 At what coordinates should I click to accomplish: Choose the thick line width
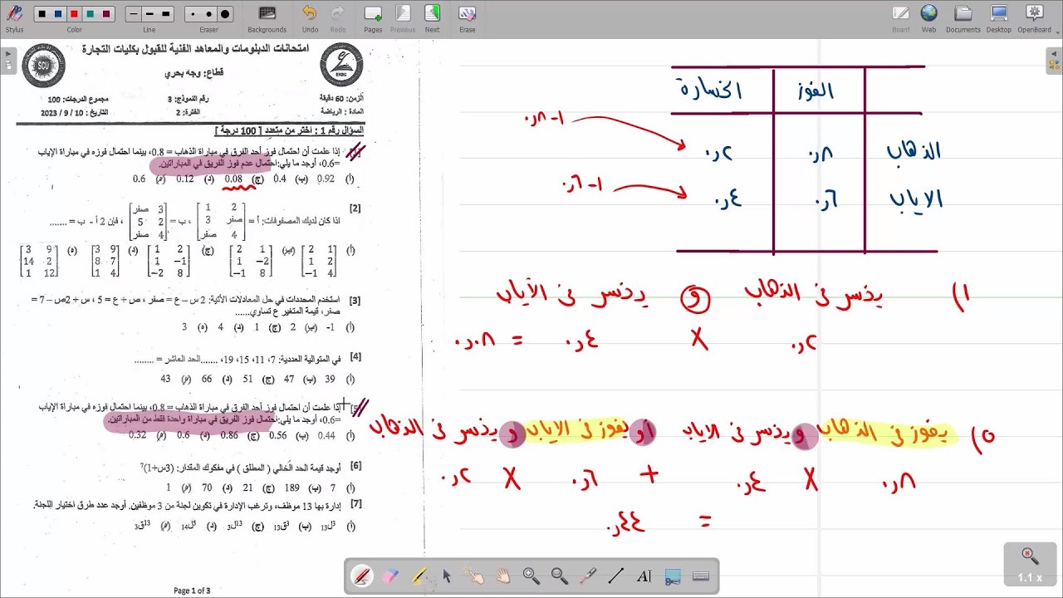pyautogui.click(x=165, y=14)
